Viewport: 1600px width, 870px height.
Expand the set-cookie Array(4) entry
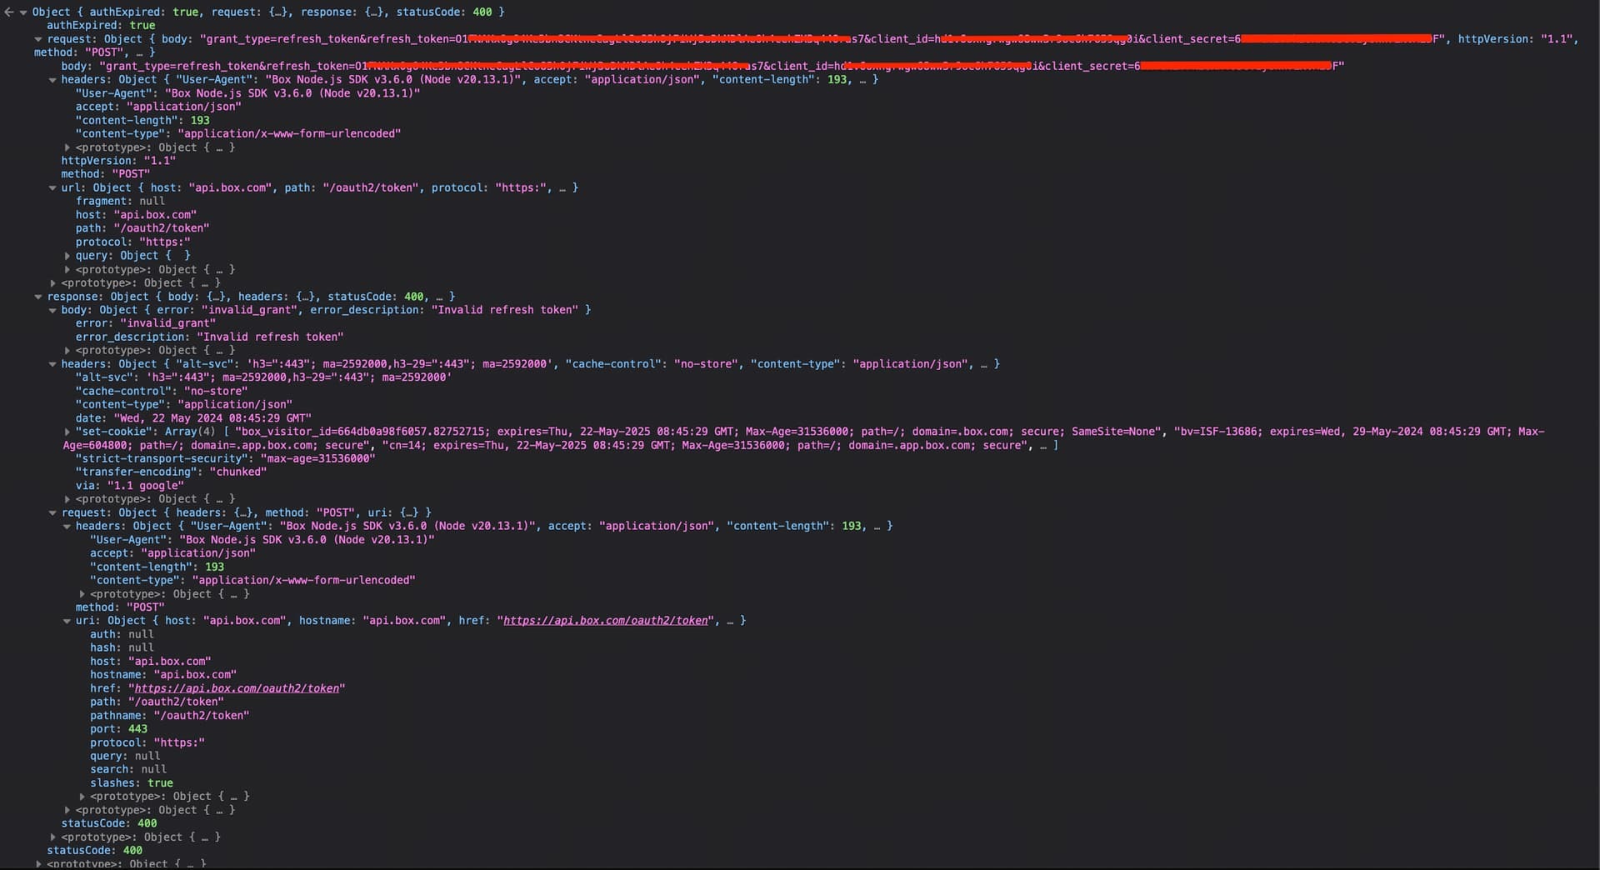67,432
